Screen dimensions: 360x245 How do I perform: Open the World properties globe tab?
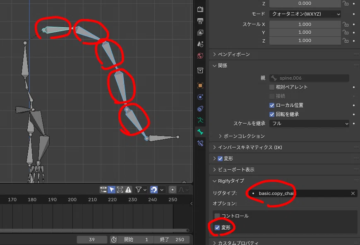(200, 56)
